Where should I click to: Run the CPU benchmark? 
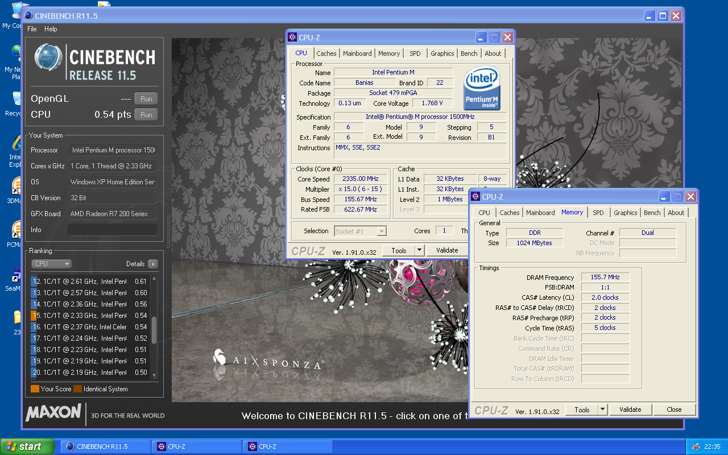pyautogui.click(x=146, y=115)
